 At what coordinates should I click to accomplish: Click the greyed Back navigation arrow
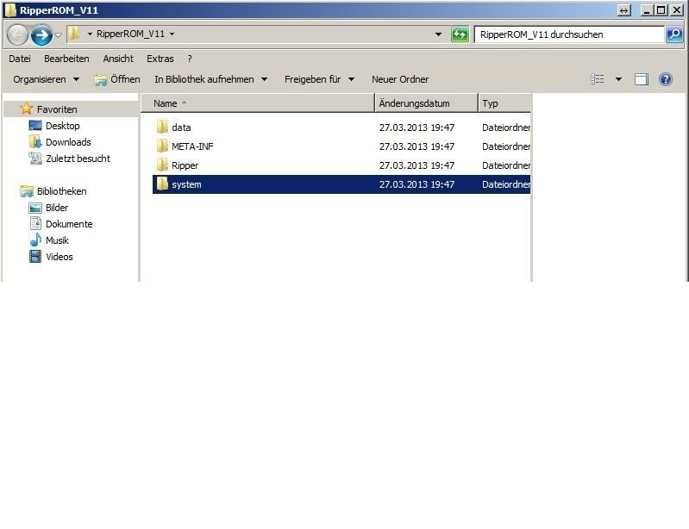pos(17,34)
